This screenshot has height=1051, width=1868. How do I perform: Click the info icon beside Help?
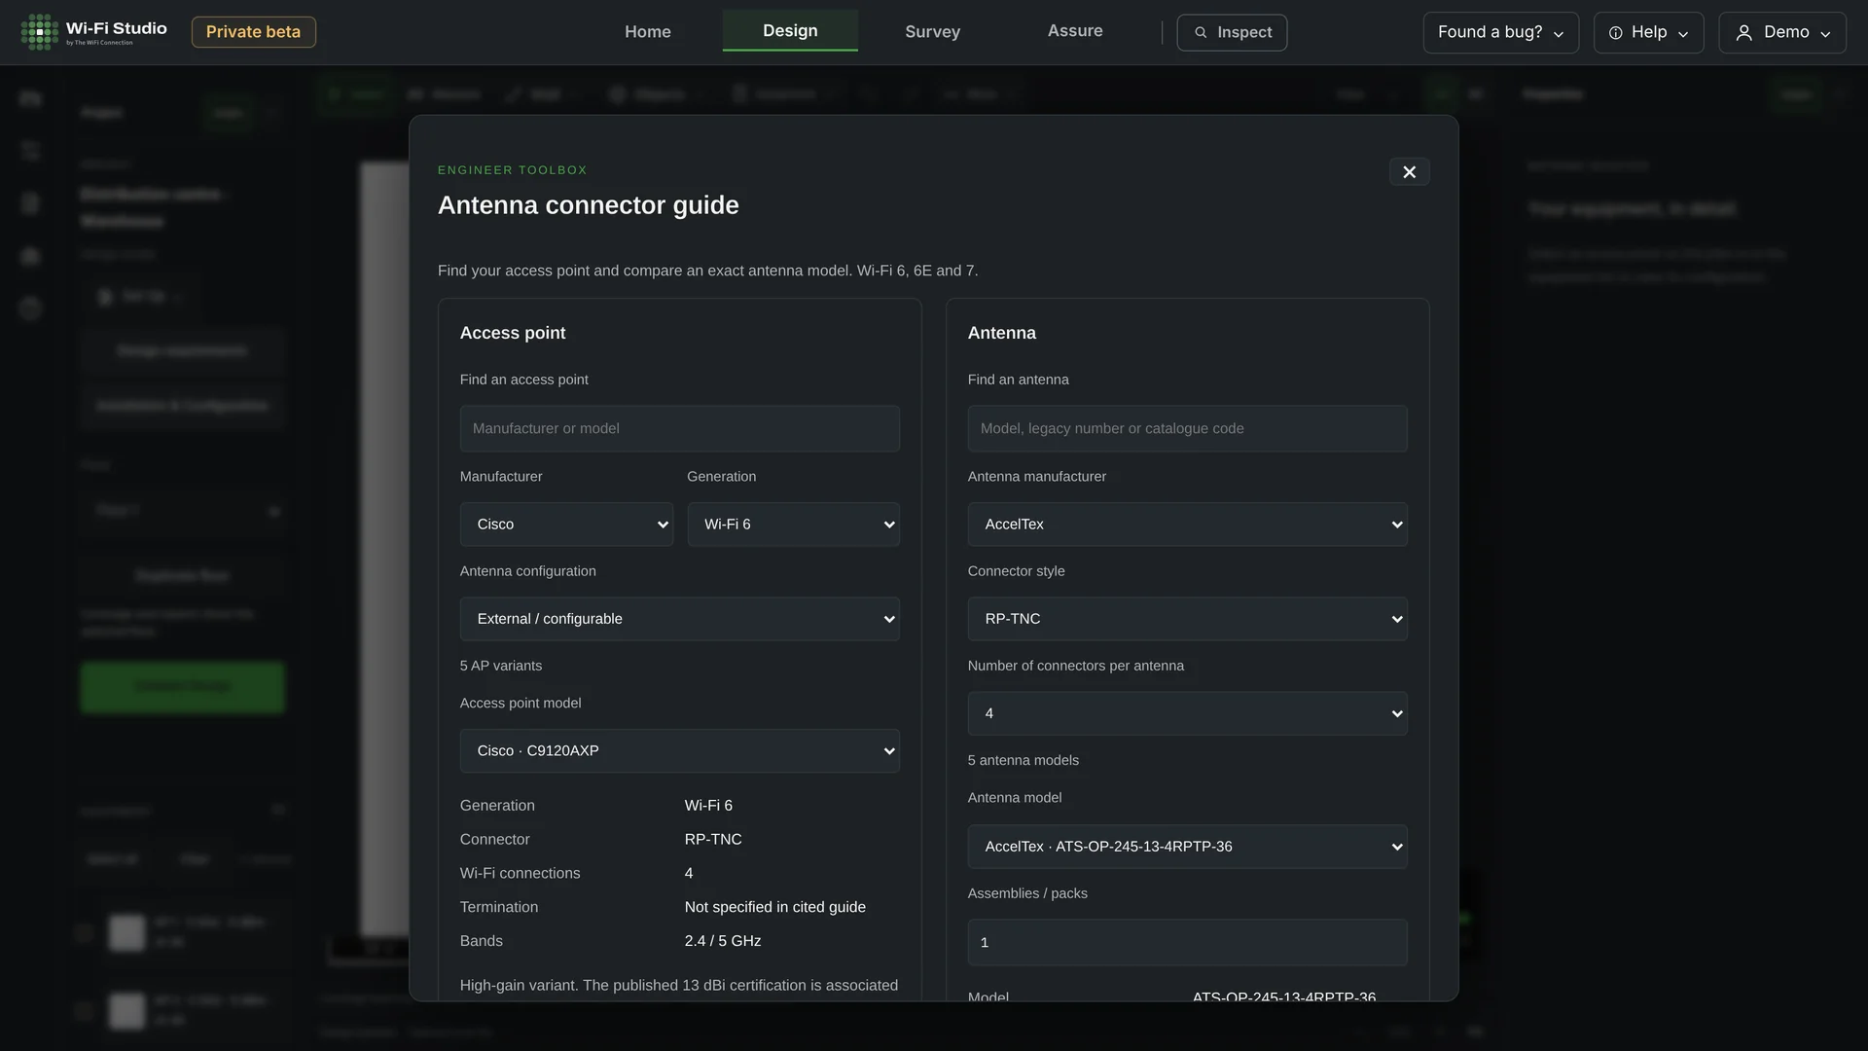pos(1615,33)
